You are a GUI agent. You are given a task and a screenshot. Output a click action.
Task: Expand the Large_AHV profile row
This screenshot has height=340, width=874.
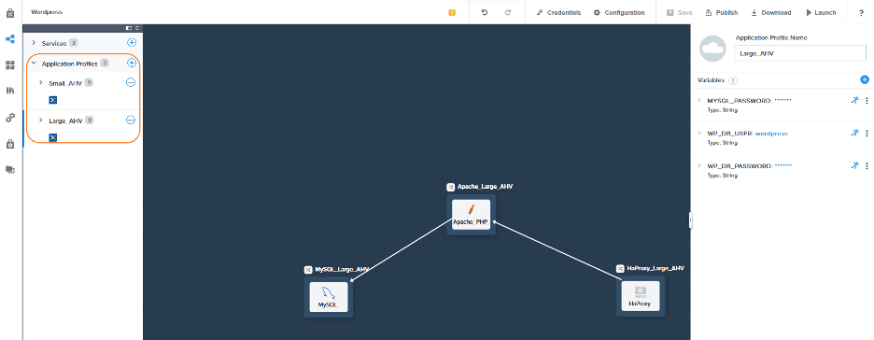40,120
